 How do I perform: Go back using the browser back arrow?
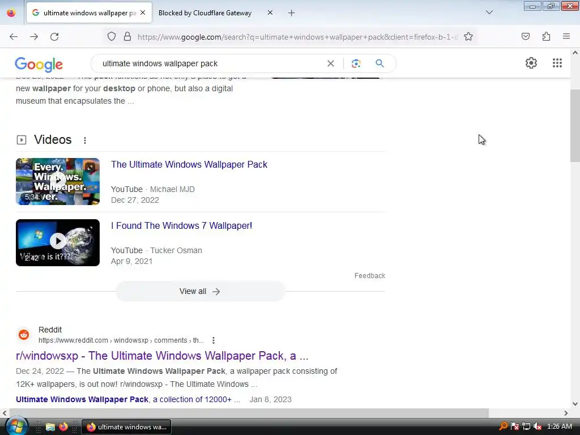[x=14, y=37]
